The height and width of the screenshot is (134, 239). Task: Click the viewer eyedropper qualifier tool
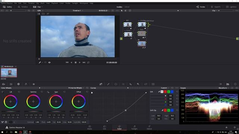point(40,63)
